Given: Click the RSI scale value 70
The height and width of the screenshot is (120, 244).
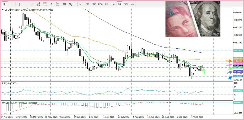Looking at the screenshot, I should pos(235,87).
